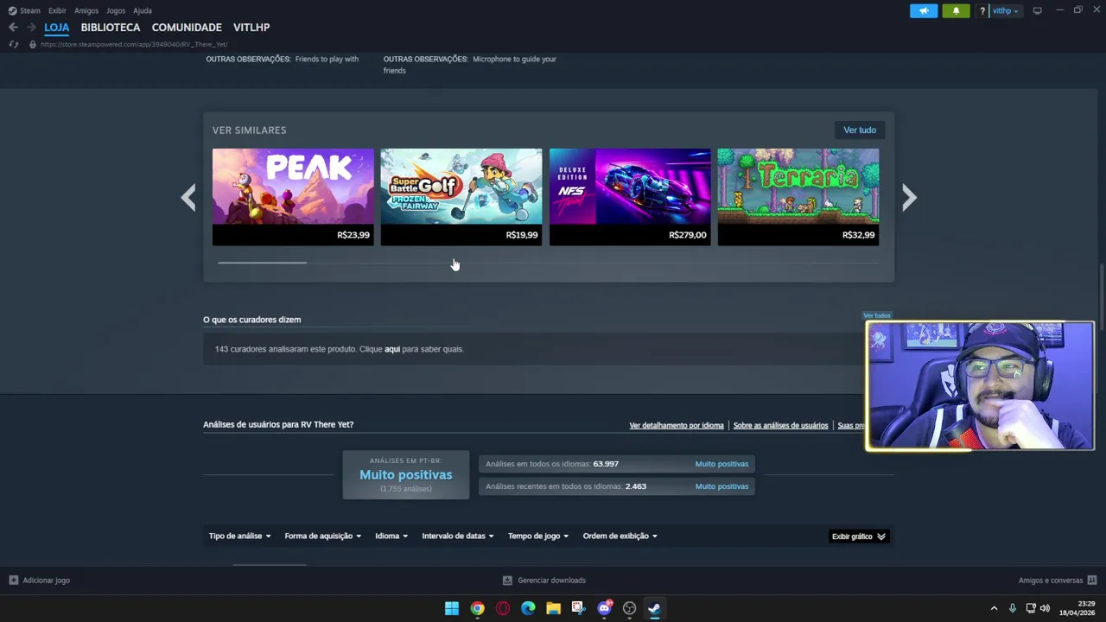This screenshot has height=622, width=1106.
Task: Click Muito positivas for all languages
Action: pyautogui.click(x=721, y=464)
